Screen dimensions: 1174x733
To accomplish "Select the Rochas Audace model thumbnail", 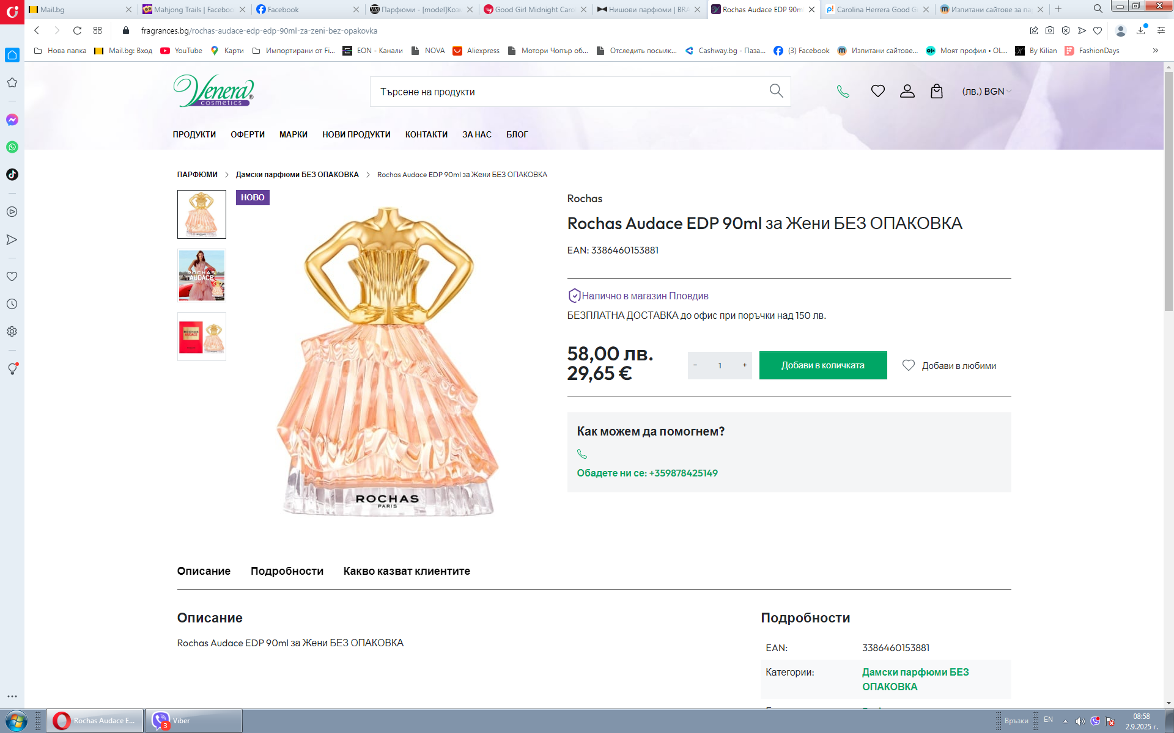I will coord(202,275).
